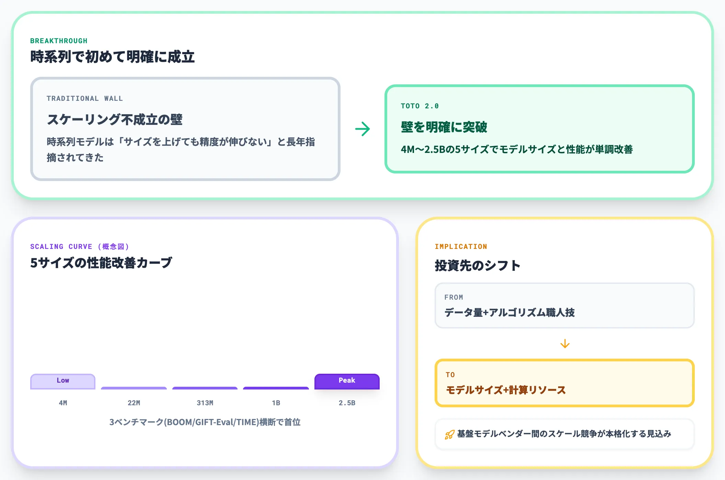Viewport: 725px width, 480px height.
Task: Click text モデルサイズ+計算リソース
Action: click(506, 390)
